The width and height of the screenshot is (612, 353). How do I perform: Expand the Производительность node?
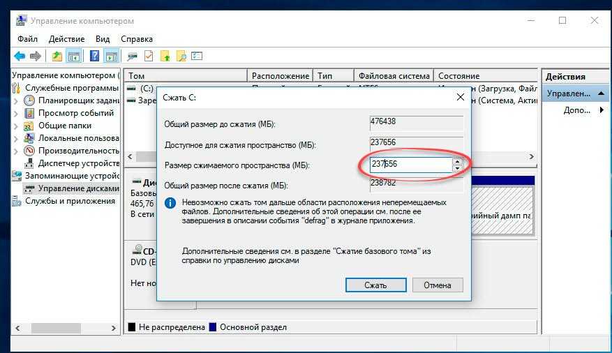pos(16,151)
